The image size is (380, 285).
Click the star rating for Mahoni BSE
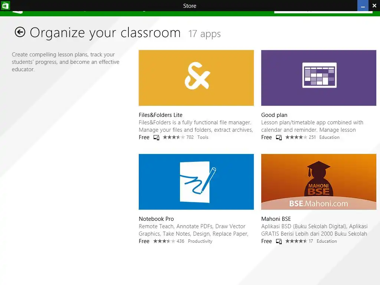click(296, 241)
